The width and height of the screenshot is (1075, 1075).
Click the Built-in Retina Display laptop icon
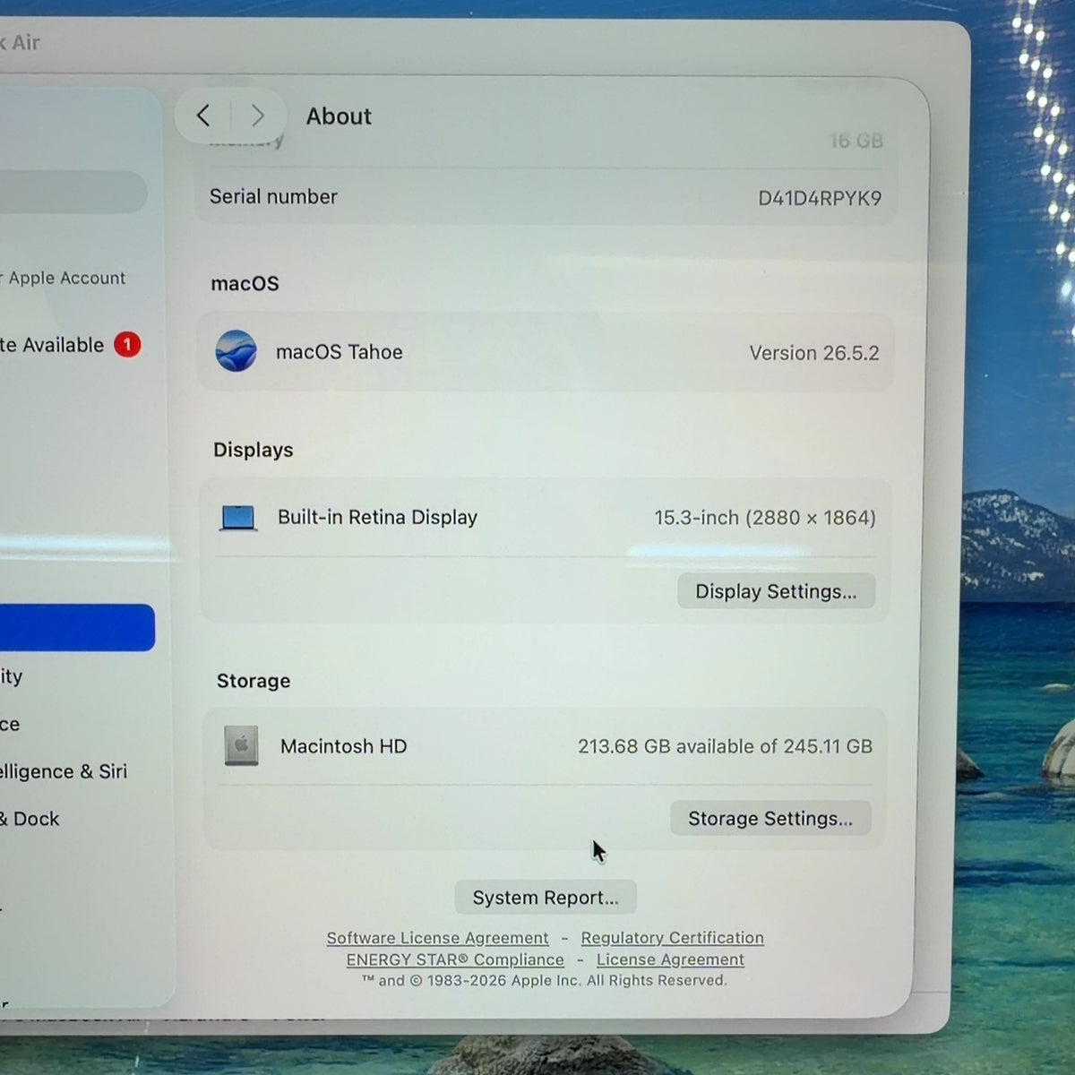pyautogui.click(x=238, y=518)
